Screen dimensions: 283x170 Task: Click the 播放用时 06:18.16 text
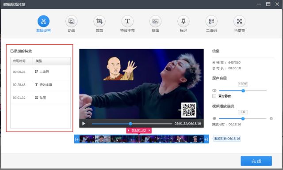click(x=226, y=124)
